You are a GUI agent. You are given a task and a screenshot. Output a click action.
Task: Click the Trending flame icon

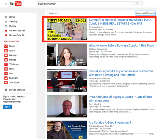6,21
